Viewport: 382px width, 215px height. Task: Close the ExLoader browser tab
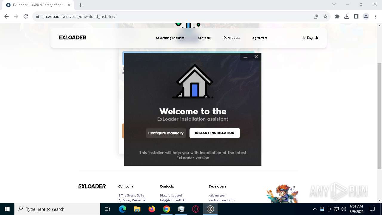(69, 5)
